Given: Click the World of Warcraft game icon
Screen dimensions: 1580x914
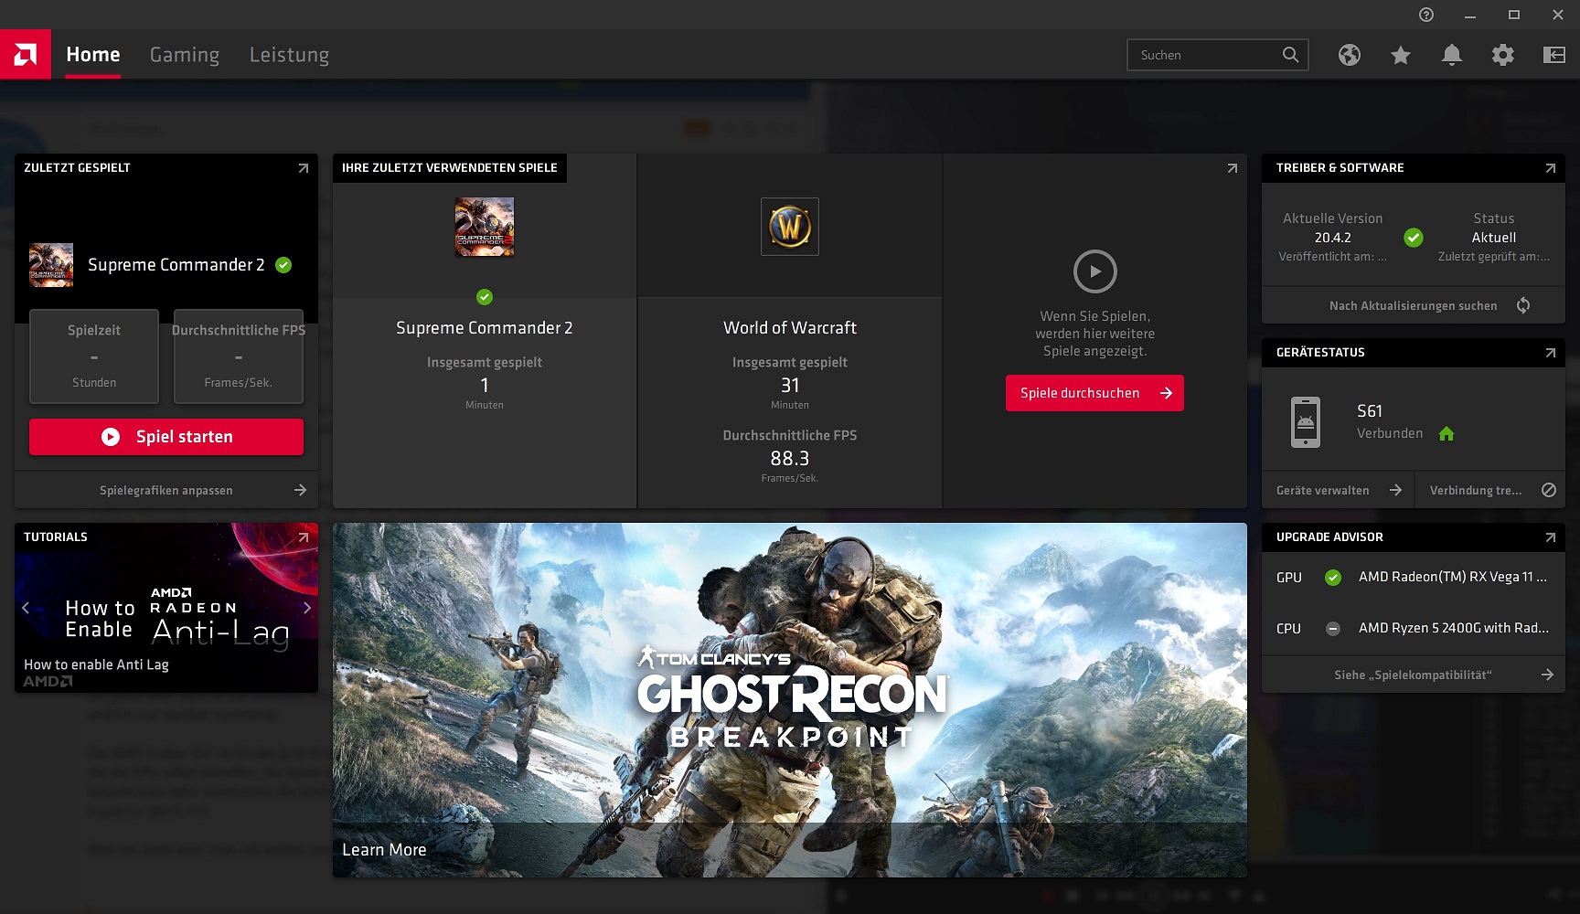Looking at the screenshot, I should click(790, 227).
